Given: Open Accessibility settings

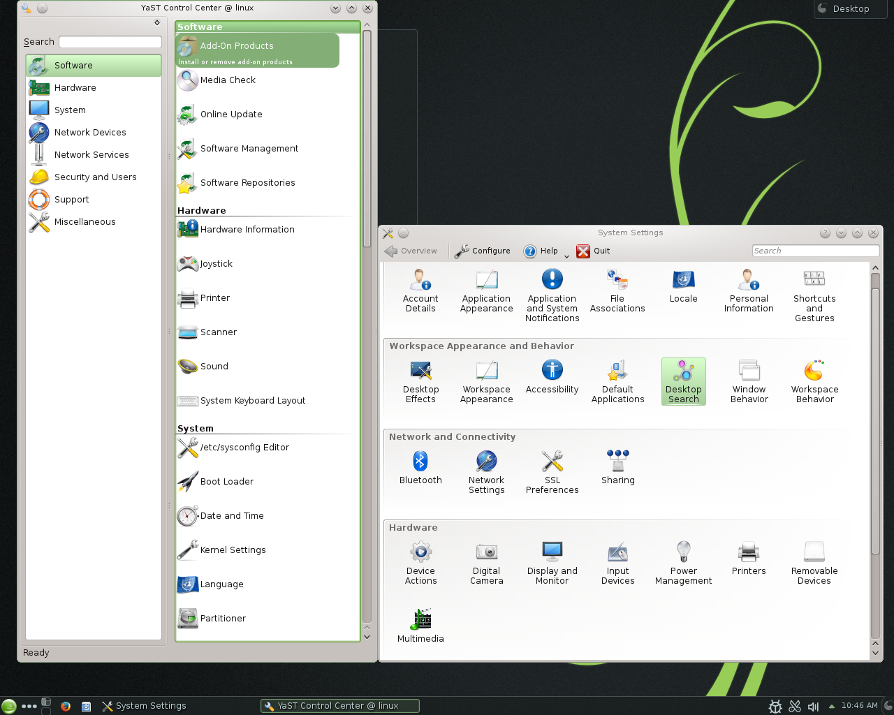Looking at the screenshot, I should point(552,377).
